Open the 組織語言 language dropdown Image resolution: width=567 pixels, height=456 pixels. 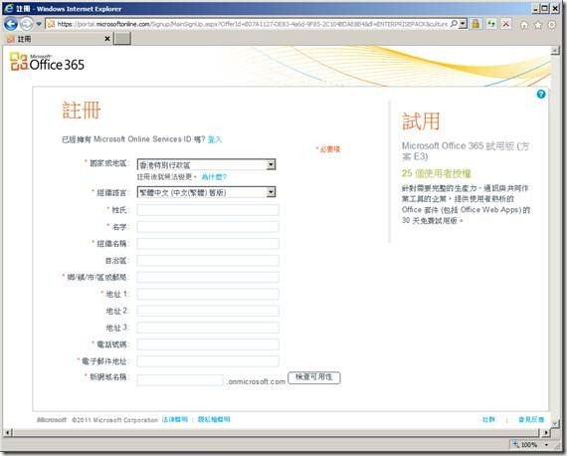click(206, 192)
